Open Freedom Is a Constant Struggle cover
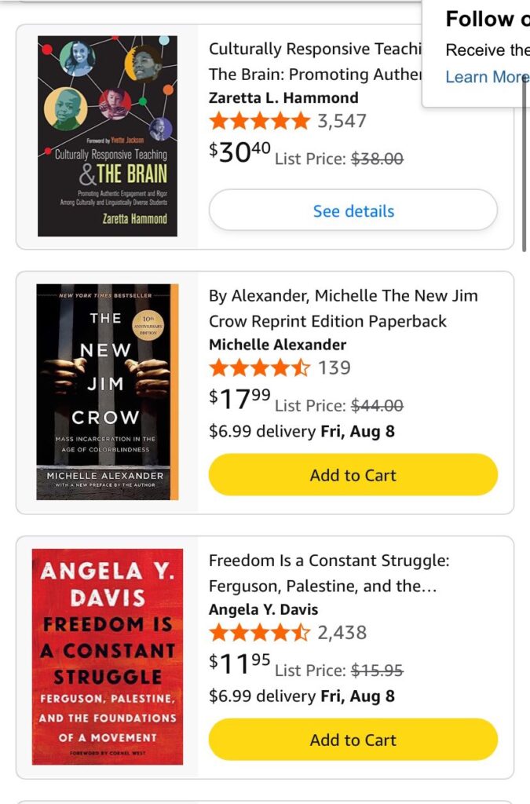This screenshot has width=530, height=804. [x=108, y=656]
